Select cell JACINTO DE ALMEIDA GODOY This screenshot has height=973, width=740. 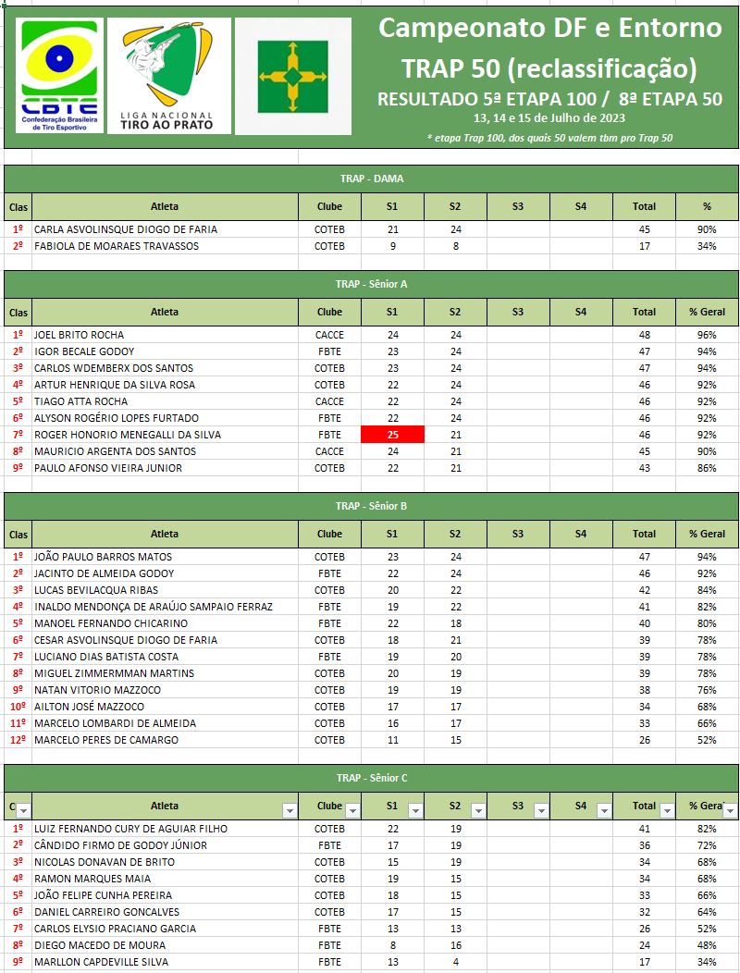166,573
